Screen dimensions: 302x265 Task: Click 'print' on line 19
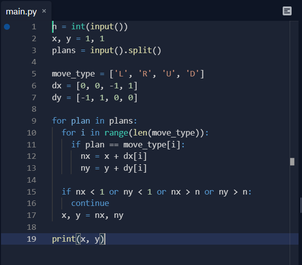point(64,239)
